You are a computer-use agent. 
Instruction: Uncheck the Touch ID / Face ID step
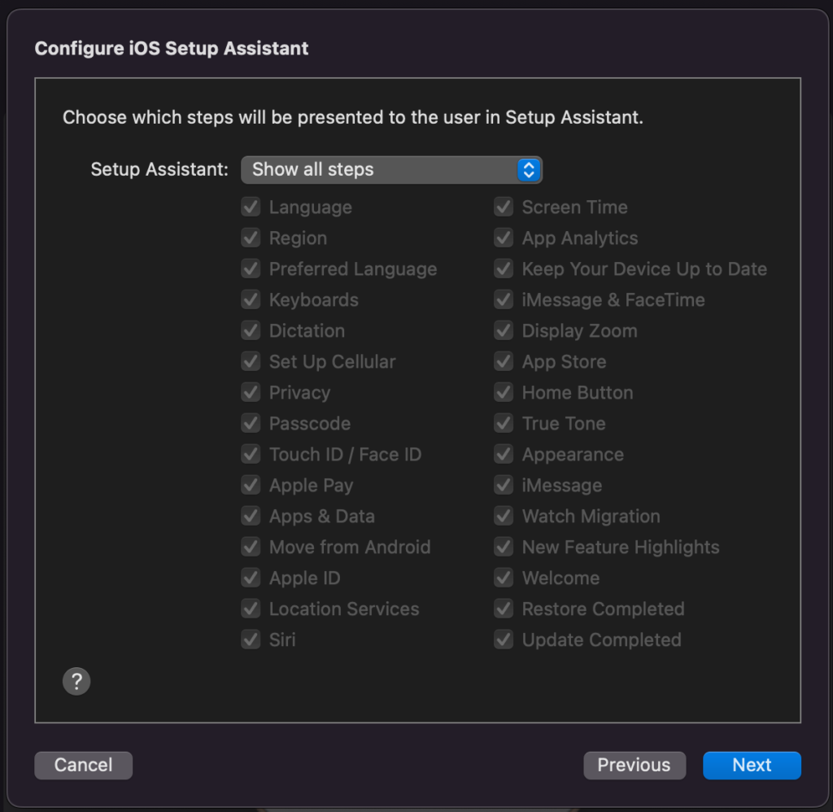[x=251, y=454]
